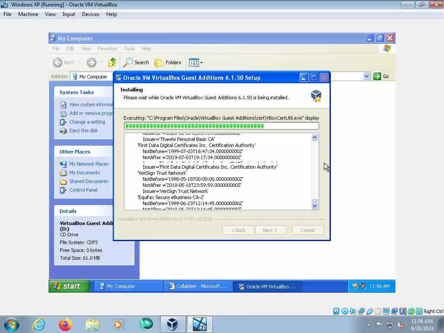
Task: Click the Up folder icon in Explorer toolbar
Action: point(112,62)
